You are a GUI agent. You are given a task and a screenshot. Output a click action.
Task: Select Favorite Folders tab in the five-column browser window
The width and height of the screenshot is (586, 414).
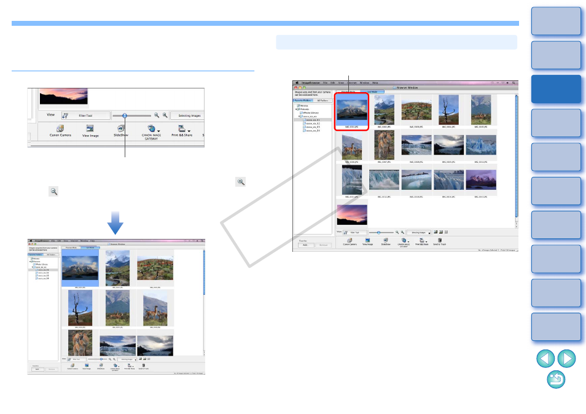click(303, 101)
